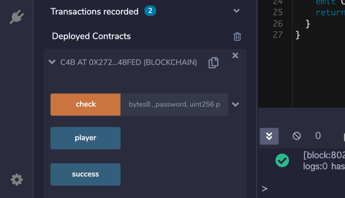Call the check function

click(85, 104)
